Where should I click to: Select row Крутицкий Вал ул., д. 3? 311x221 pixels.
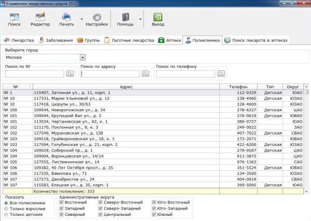click(x=153, y=115)
